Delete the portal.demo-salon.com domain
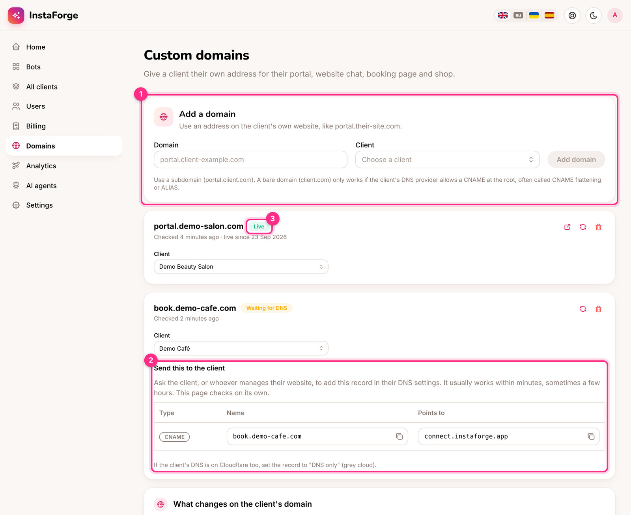Viewport: 631px width, 515px height. pyautogui.click(x=599, y=227)
